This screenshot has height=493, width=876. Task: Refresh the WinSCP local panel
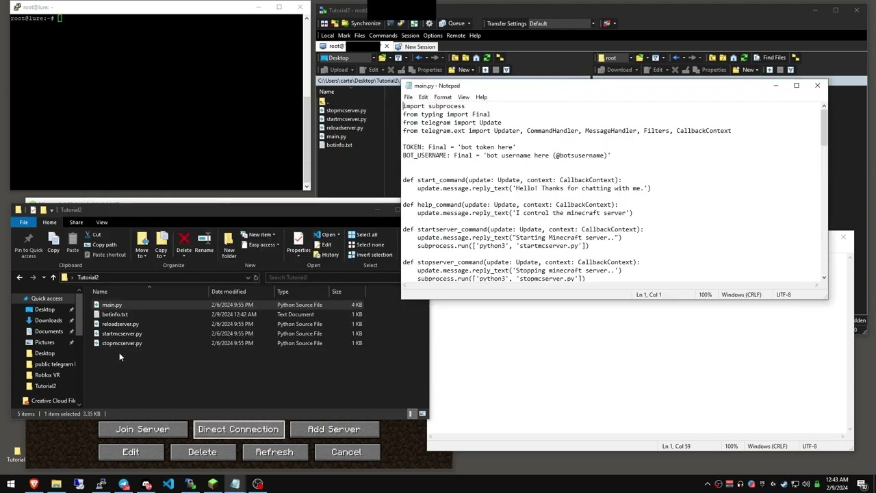click(487, 58)
